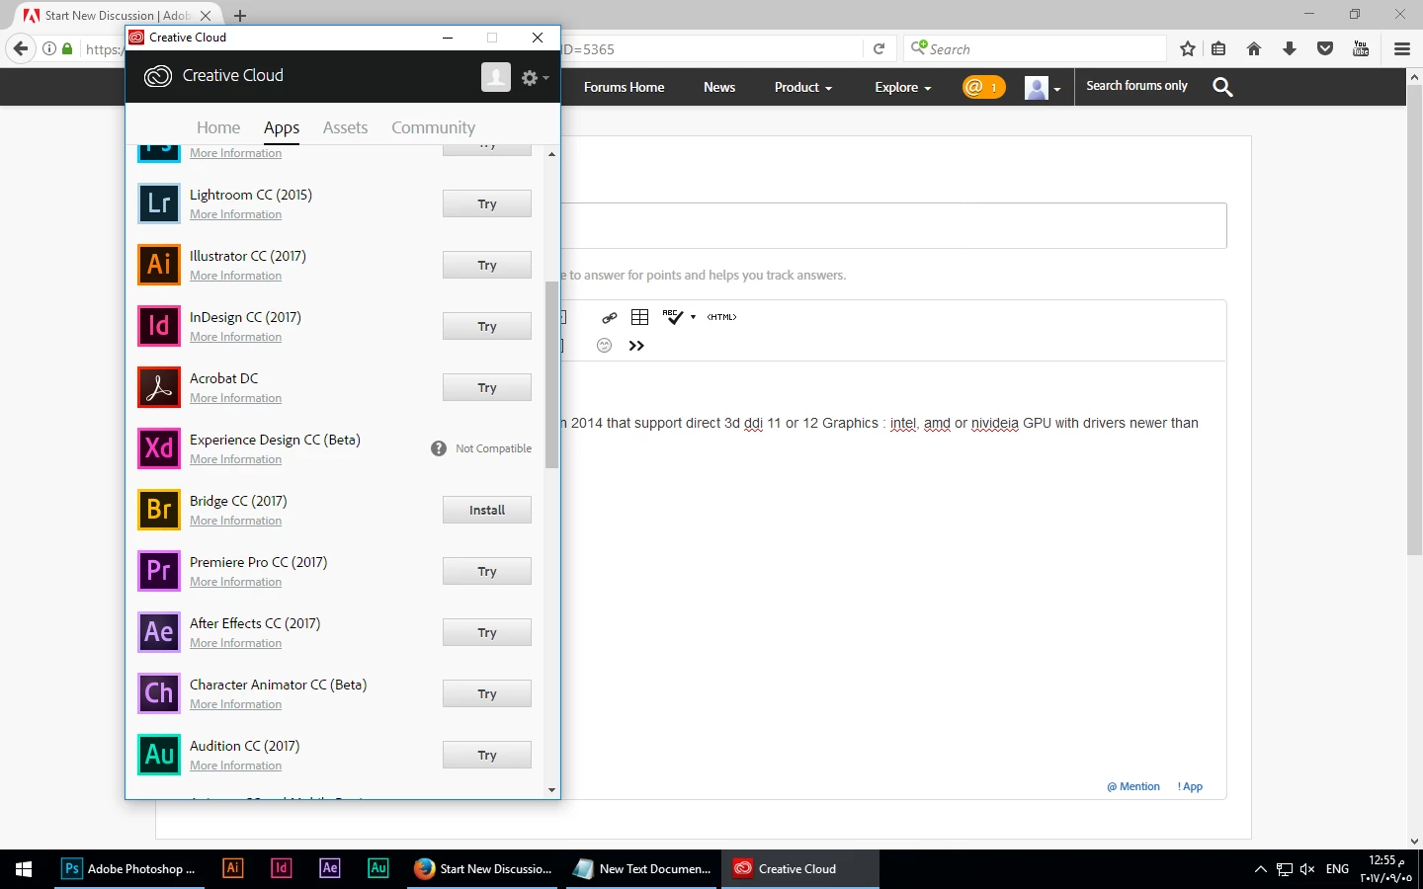Select the Apps tab
1423x889 pixels.
pyautogui.click(x=282, y=127)
